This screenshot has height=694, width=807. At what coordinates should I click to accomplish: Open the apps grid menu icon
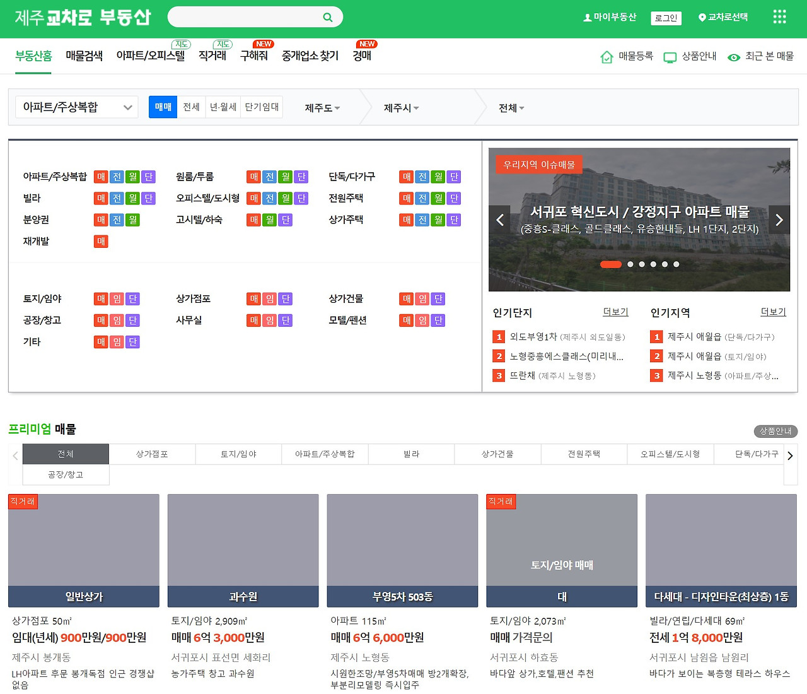[780, 17]
